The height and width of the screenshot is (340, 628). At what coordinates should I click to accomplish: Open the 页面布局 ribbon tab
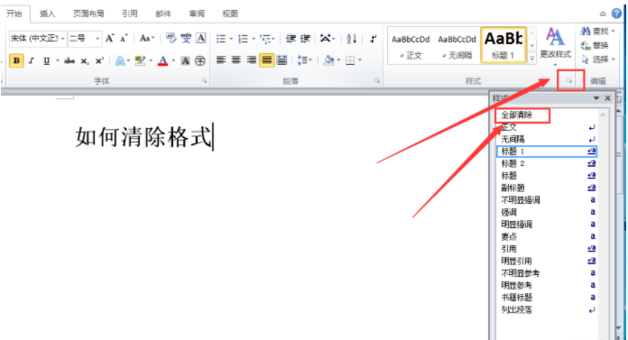pyautogui.click(x=88, y=14)
